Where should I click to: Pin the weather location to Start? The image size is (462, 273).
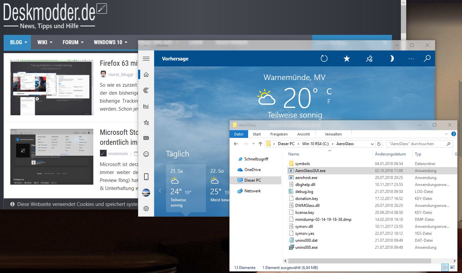pyautogui.click(x=369, y=59)
